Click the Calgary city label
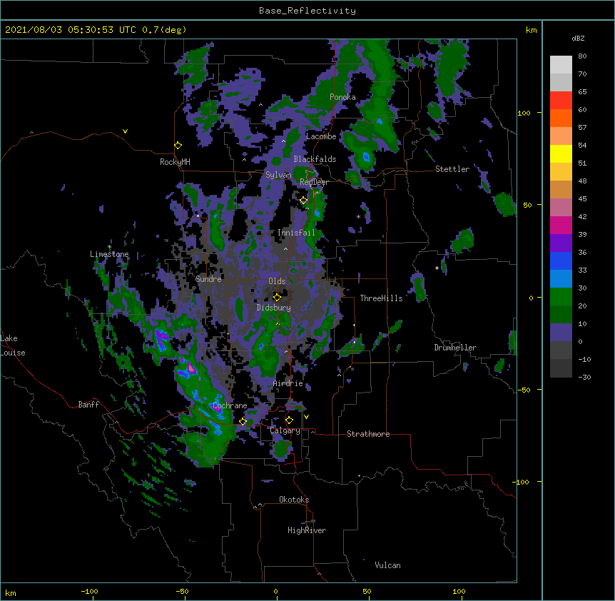 pos(285,430)
